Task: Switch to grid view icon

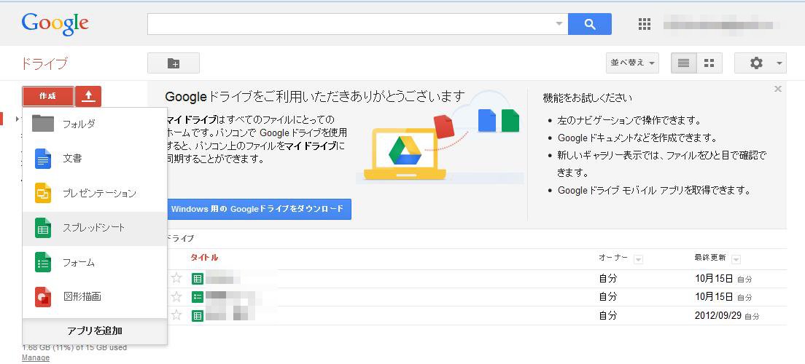Action: (x=709, y=63)
